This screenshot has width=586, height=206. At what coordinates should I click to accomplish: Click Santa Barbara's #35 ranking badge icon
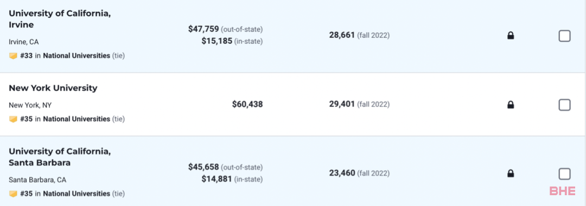point(14,194)
